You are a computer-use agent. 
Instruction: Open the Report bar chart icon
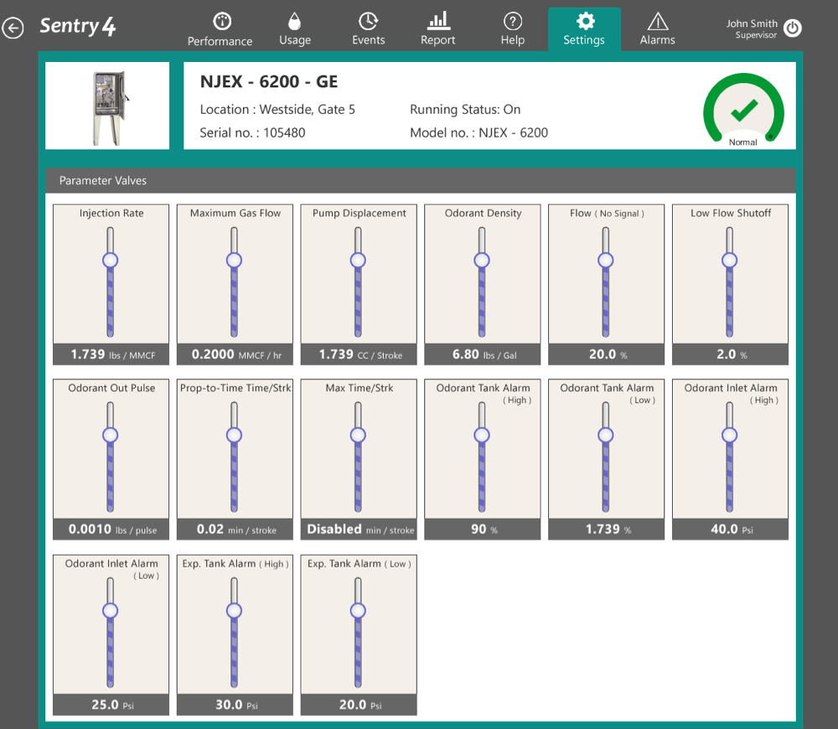pyautogui.click(x=438, y=21)
